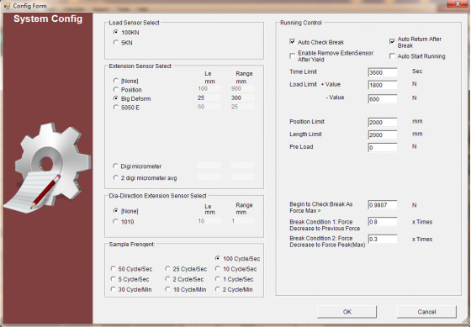Image resolution: width=471 pixels, height=327 pixels.
Task: Set sample frequency to 25 Cycle/Sec
Action: point(167,268)
